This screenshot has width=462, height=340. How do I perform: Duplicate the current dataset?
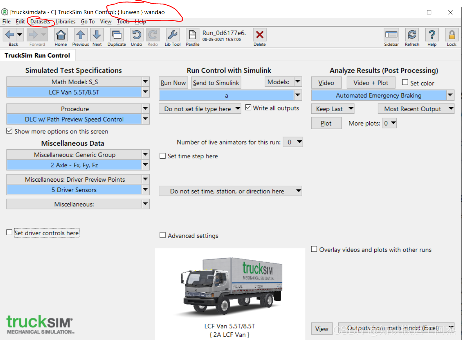(x=116, y=35)
